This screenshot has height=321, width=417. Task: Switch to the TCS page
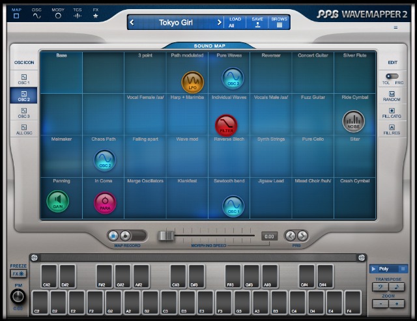tap(78, 13)
